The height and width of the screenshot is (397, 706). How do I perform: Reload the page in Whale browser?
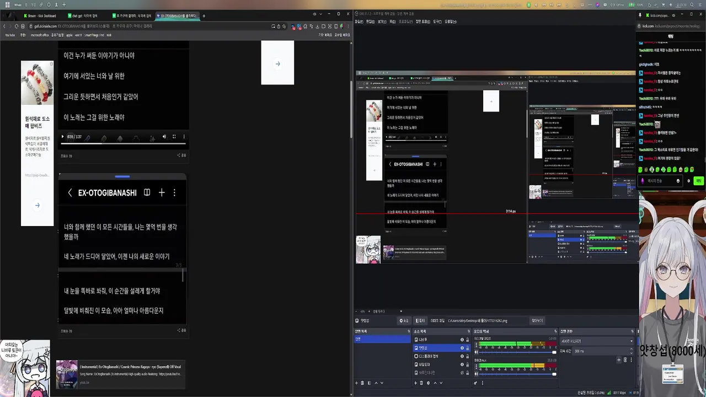click(17, 26)
